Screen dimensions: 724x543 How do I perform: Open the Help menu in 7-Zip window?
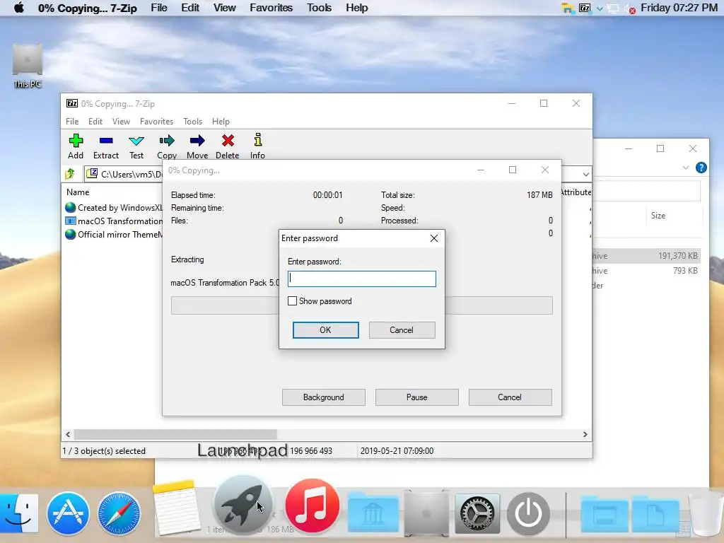pos(221,122)
